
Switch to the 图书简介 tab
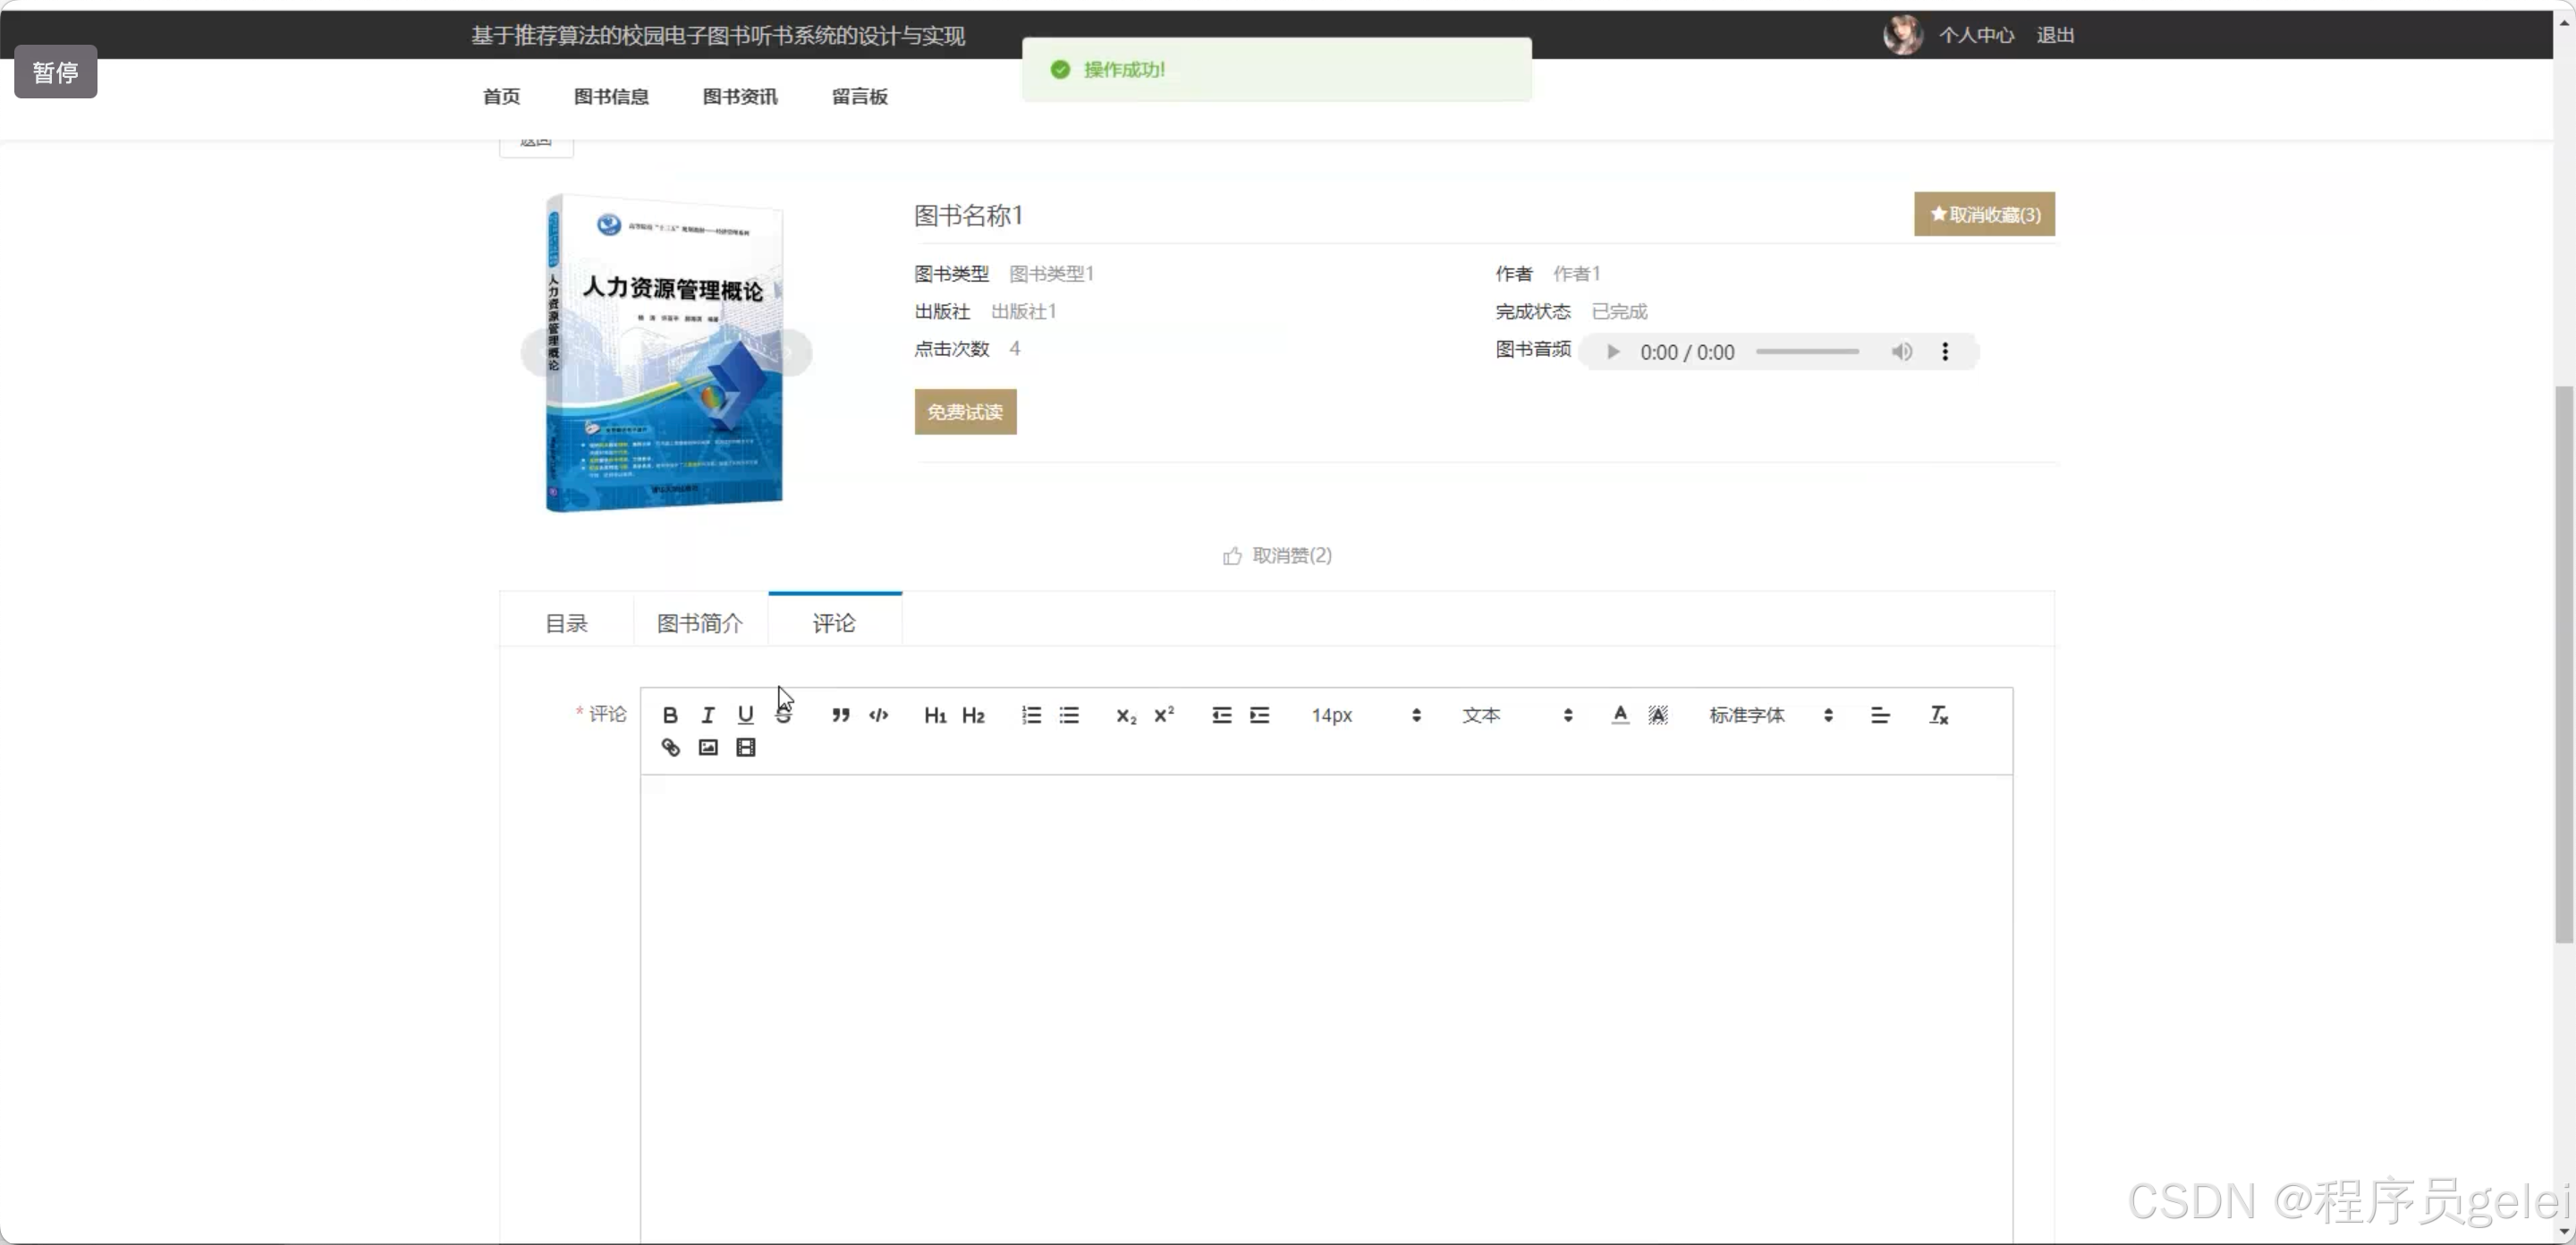[700, 623]
